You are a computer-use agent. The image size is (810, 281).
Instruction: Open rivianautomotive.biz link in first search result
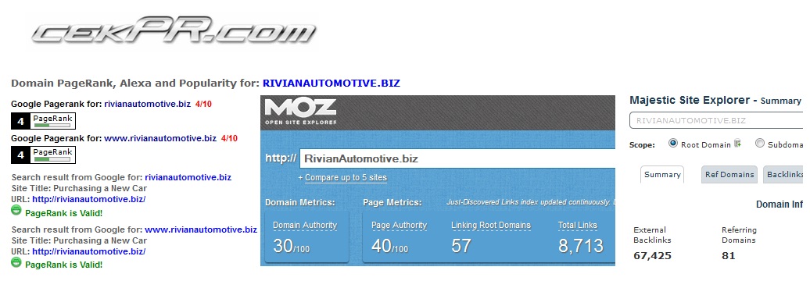tap(188, 177)
